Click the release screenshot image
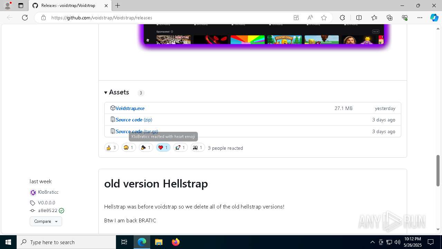The width and height of the screenshot is (442, 249). point(263,34)
